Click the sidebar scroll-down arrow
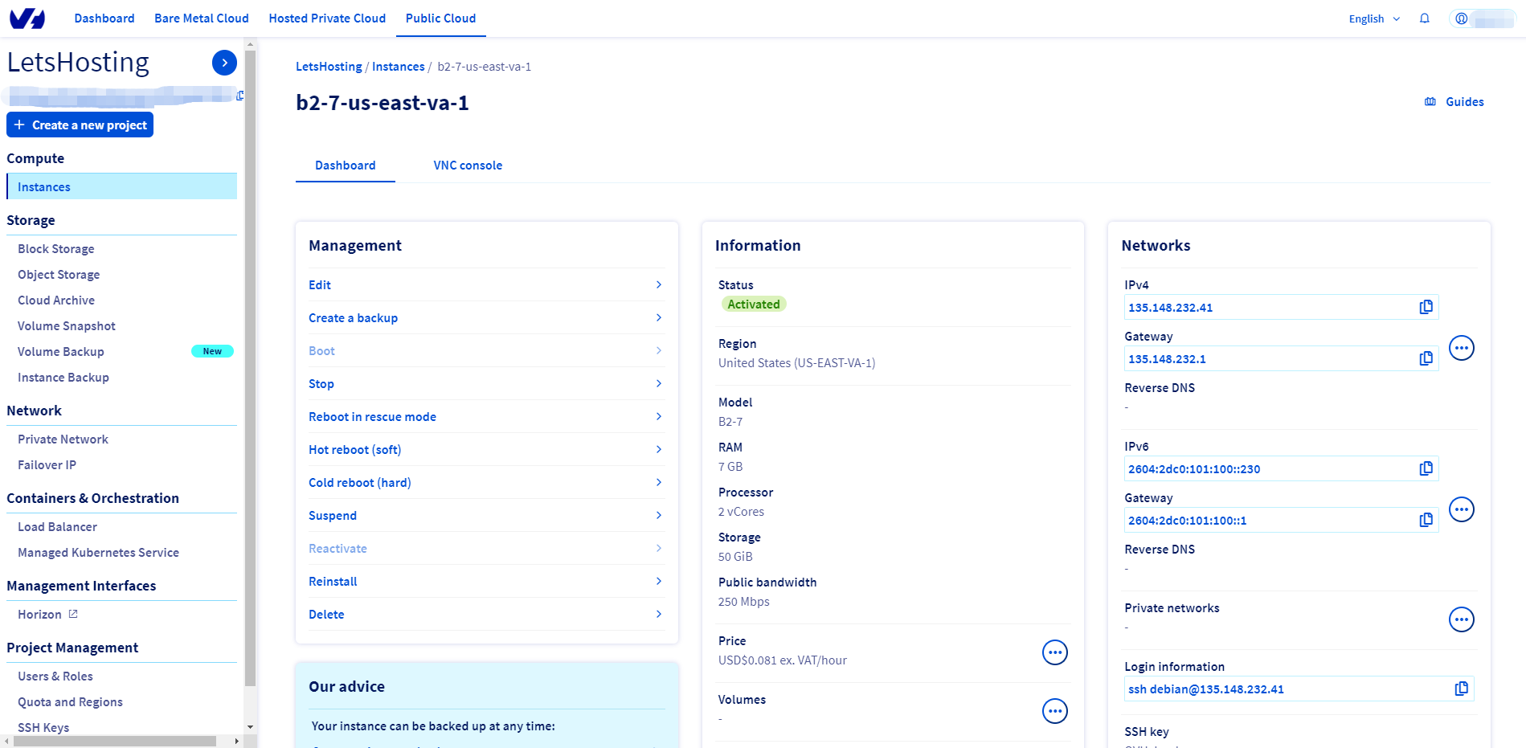The height and width of the screenshot is (748, 1526). click(250, 727)
